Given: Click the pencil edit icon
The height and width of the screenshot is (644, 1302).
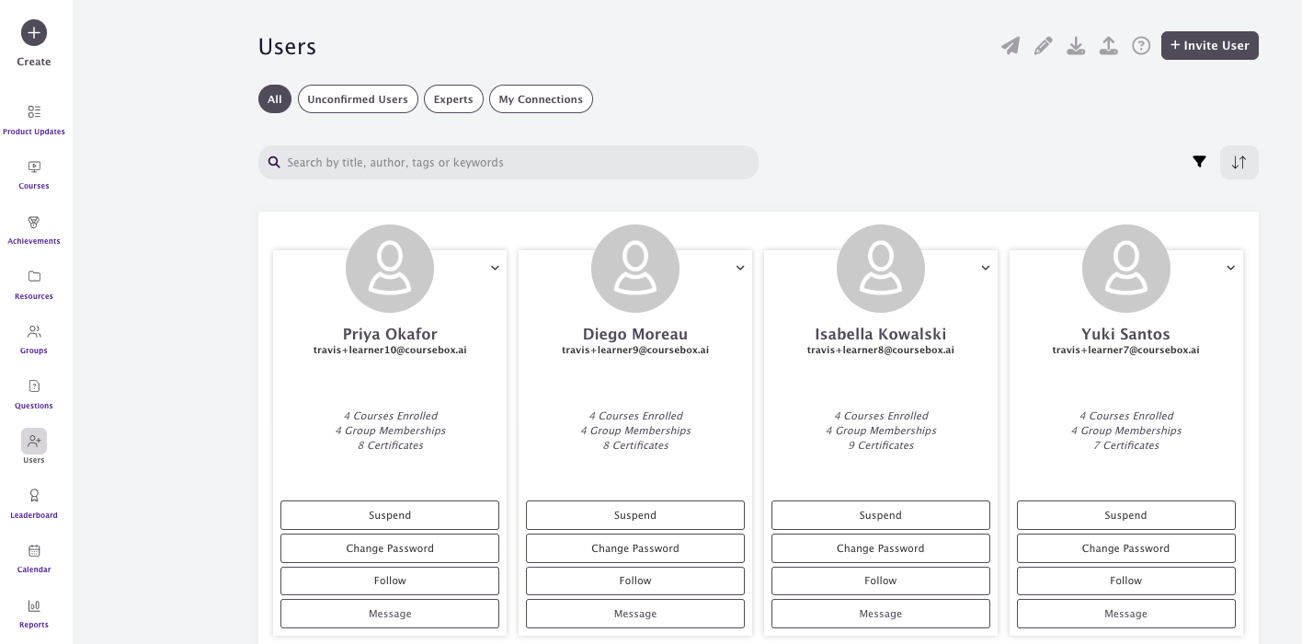Looking at the screenshot, I should 1043,46.
